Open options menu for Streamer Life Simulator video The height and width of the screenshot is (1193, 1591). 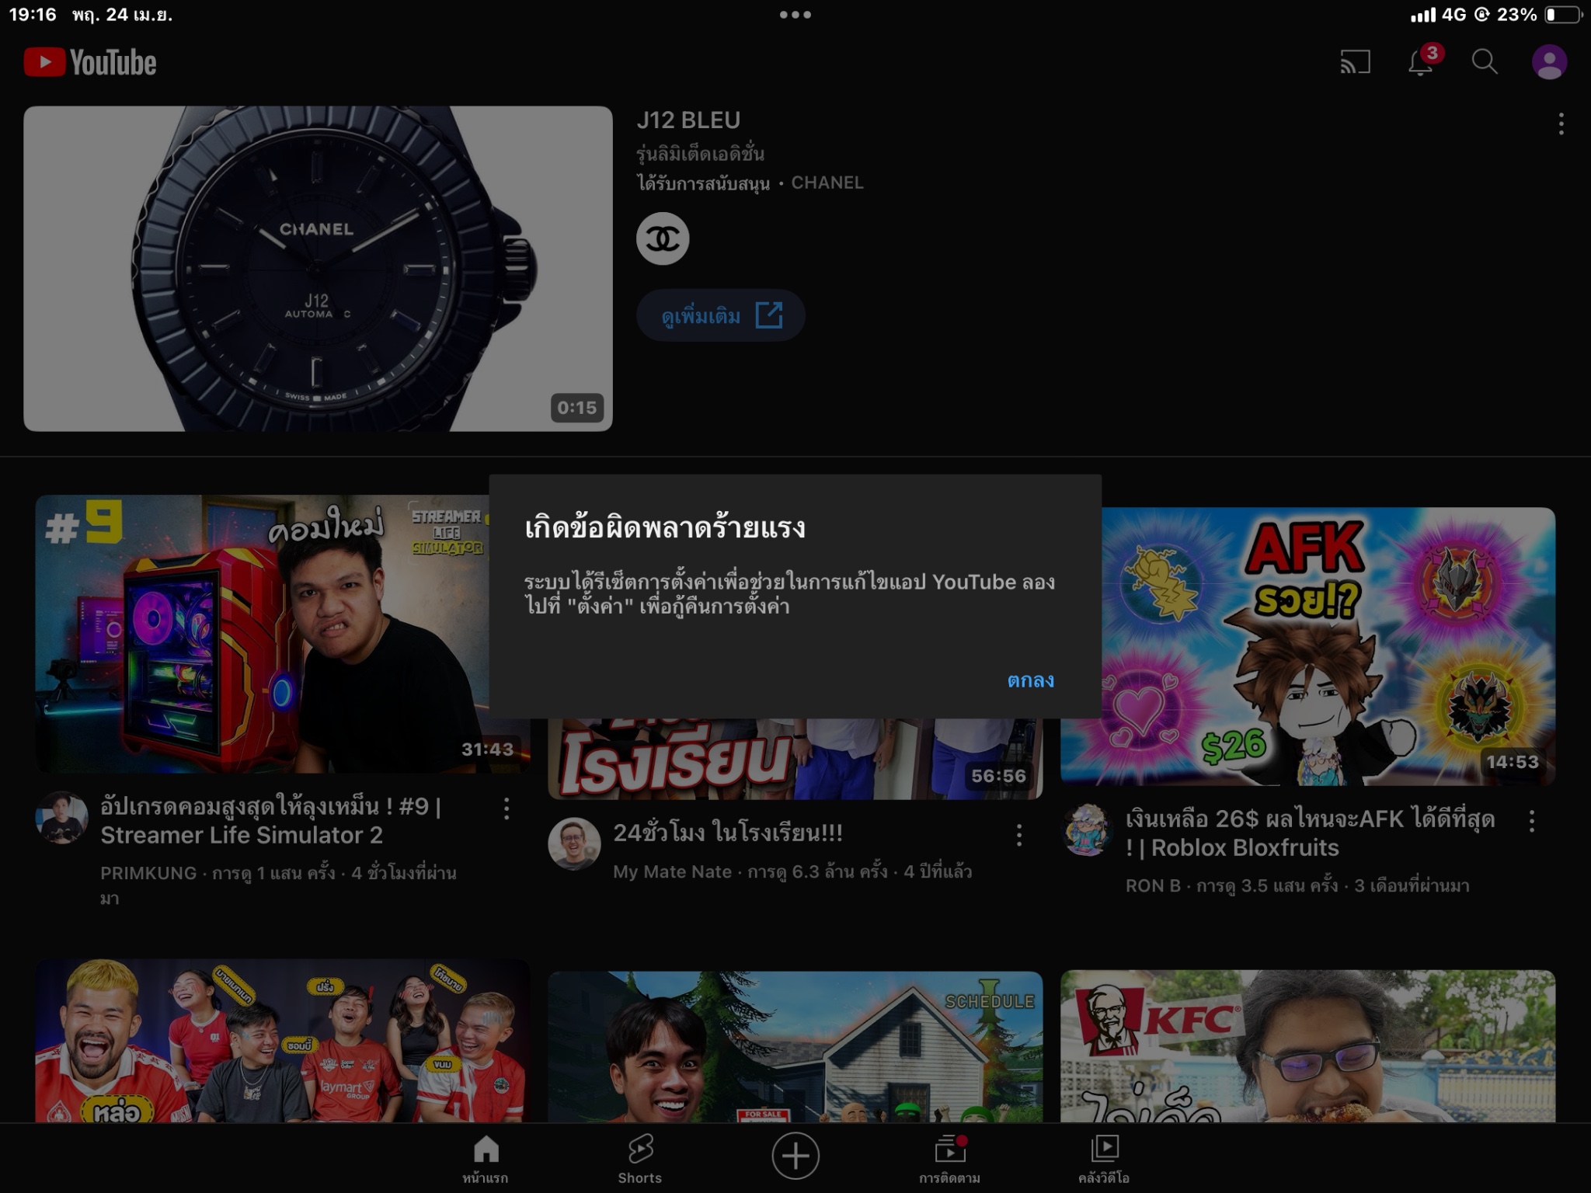(507, 809)
